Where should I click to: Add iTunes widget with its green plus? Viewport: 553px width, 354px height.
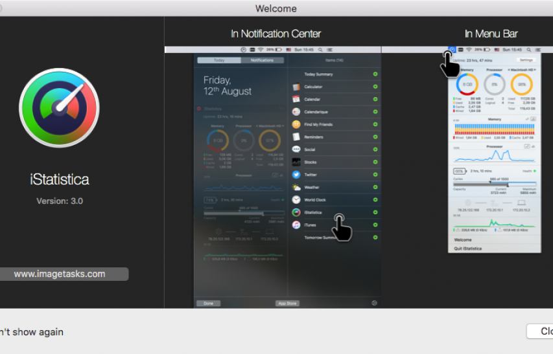[x=375, y=225]
